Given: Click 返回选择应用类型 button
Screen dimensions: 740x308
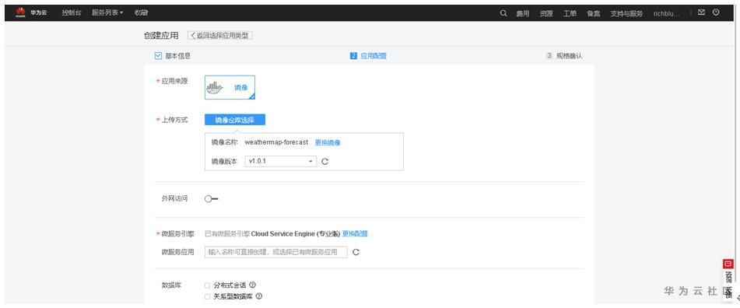Looking at the screenshot, I should point(220,35).
